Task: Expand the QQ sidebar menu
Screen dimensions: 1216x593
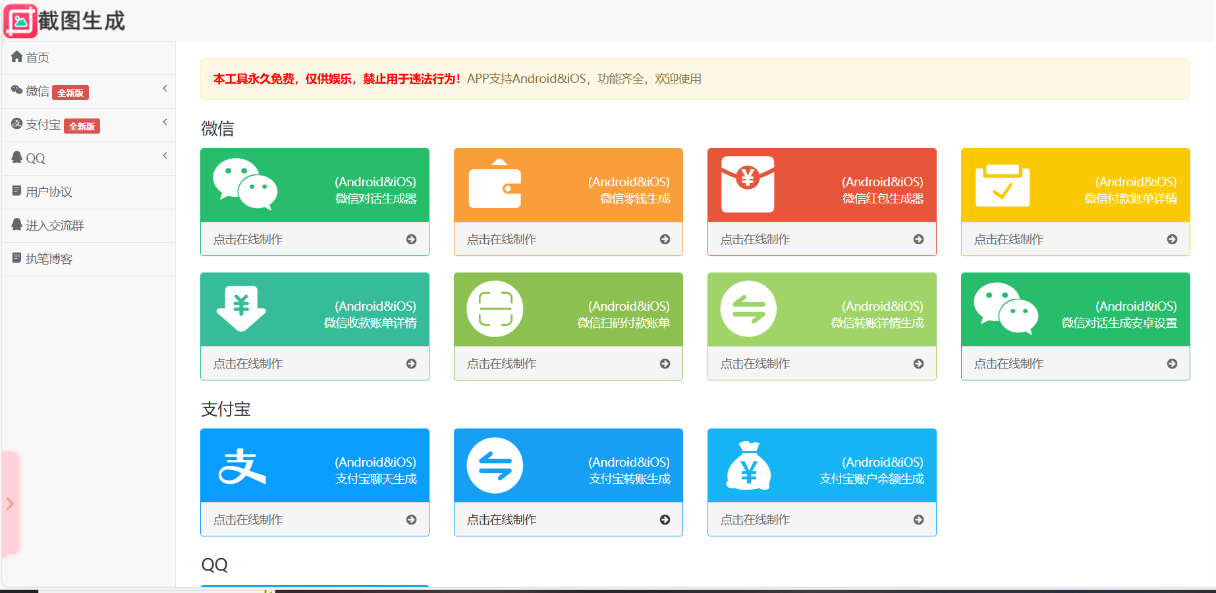Action: point(88,159)
